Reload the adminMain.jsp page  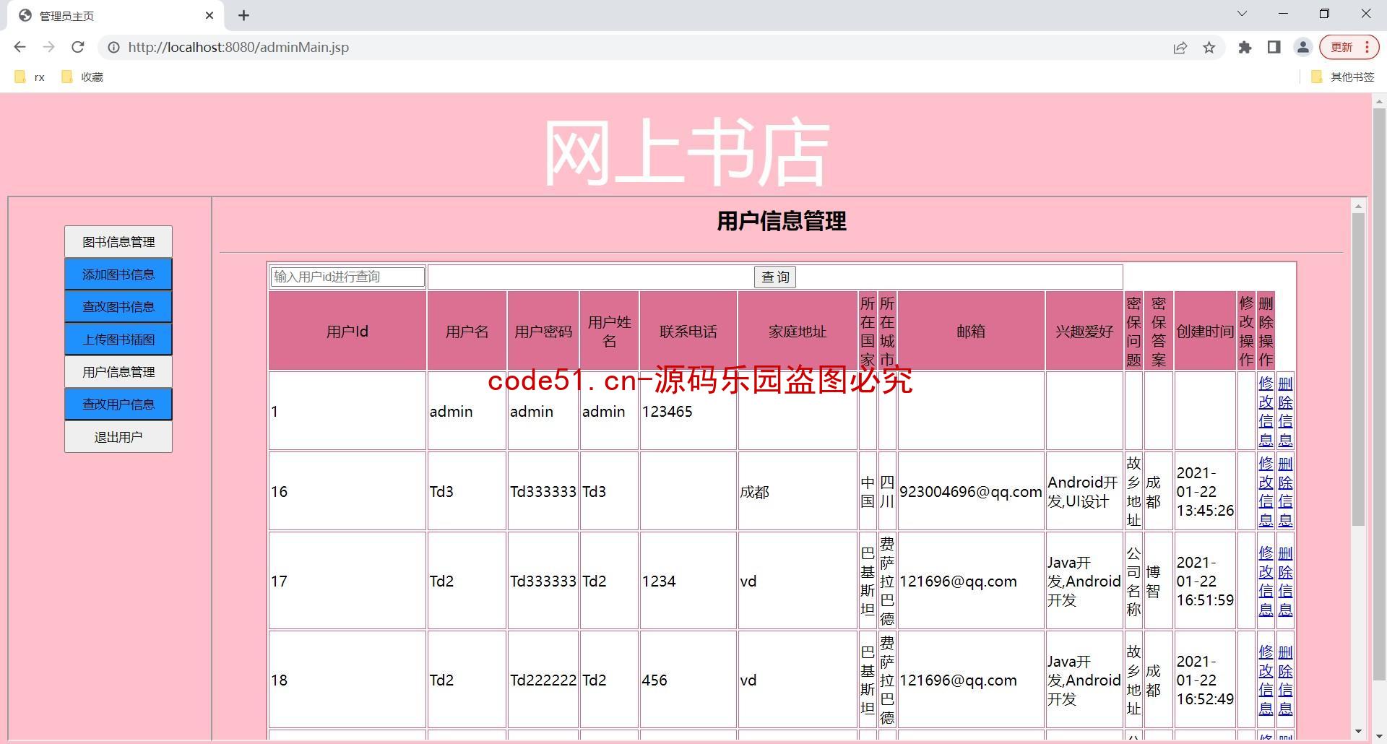tap(78, 47)
